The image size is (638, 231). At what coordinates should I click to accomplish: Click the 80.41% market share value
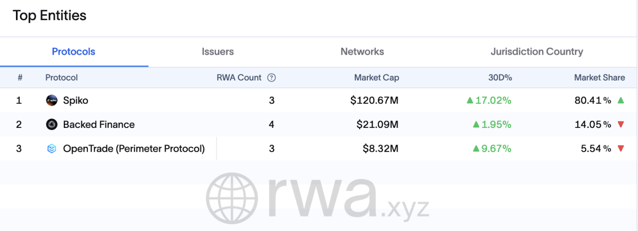click(x=593, y=100)
